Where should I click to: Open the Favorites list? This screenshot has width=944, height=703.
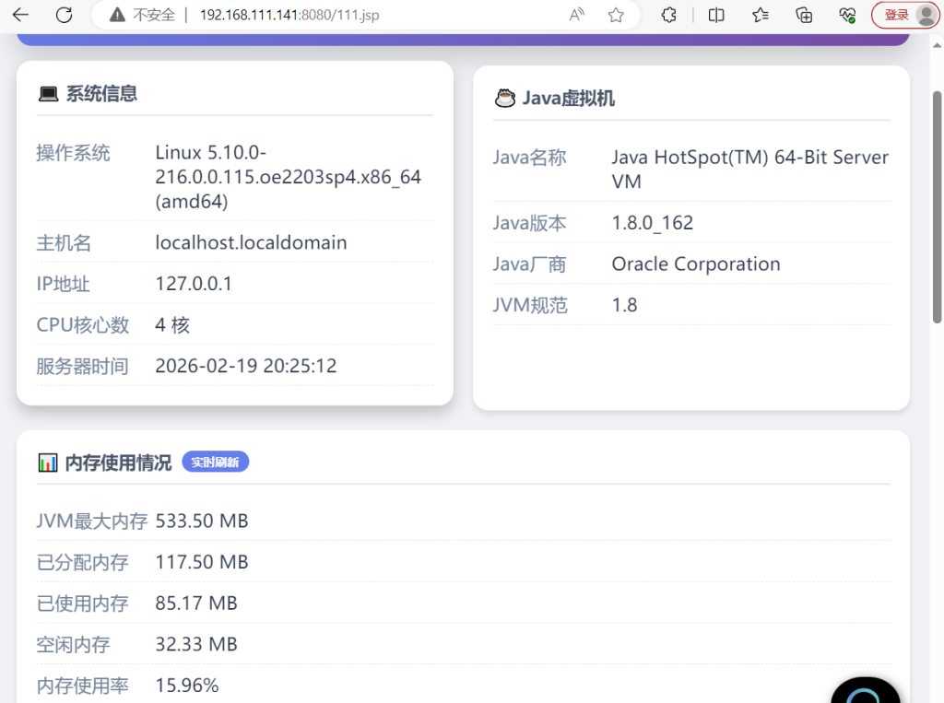(761, 15)
